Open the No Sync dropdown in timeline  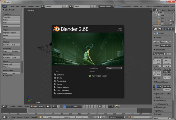point(117,117)
